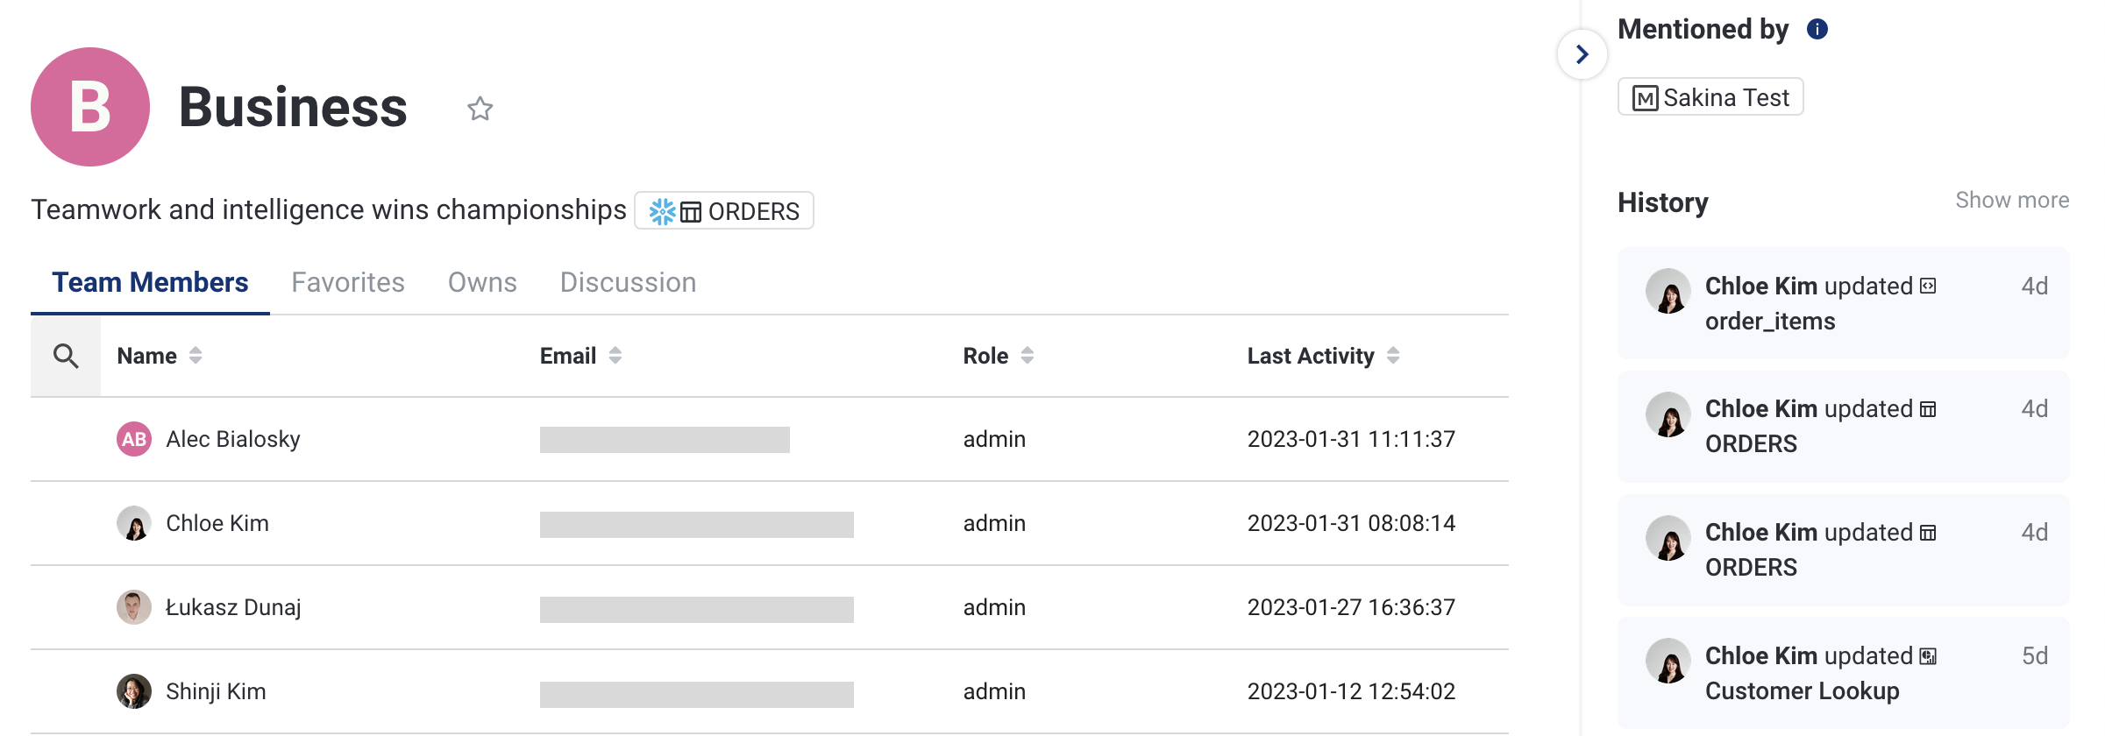This screenshot has width=2105, height=736.
Task: Open the Sakina Test mention chip
Action: click(1710, 97)
